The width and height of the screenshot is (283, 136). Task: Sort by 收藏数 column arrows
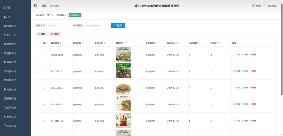click(x=218, y=43)
